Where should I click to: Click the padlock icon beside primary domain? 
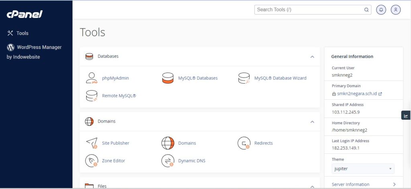pos(334,94)
